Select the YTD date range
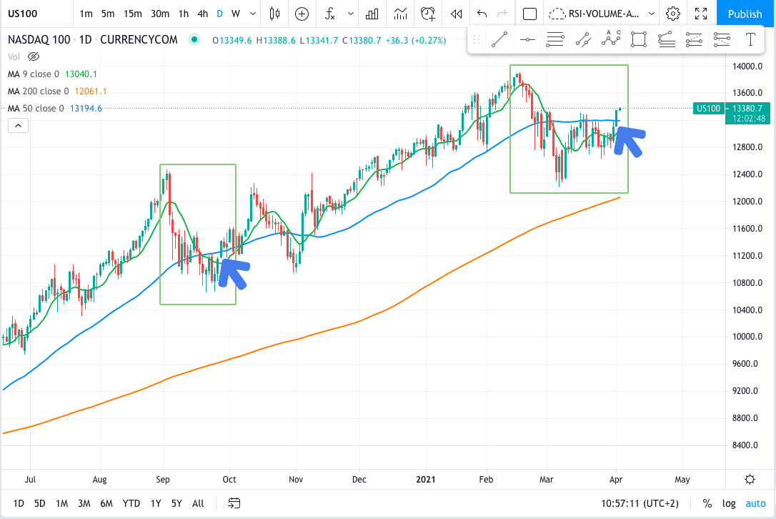Viewport: 776px width, 519px height. point(131,503)
